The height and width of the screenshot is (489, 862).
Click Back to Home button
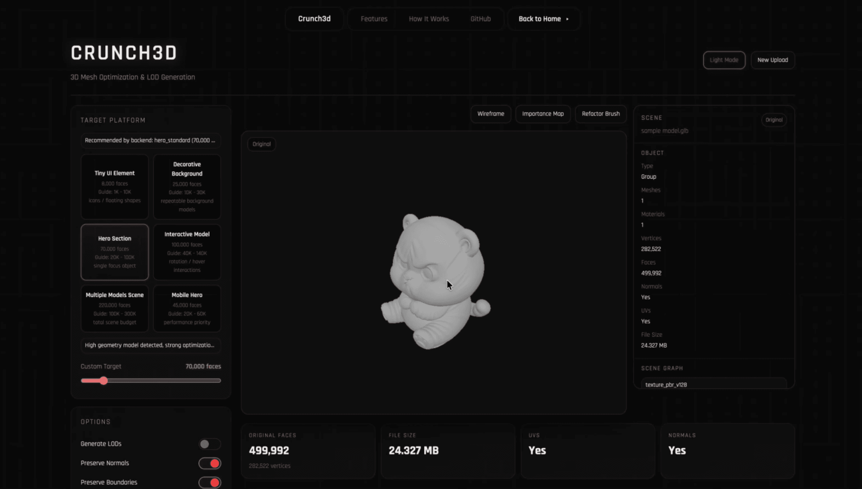tap(544, 19)
